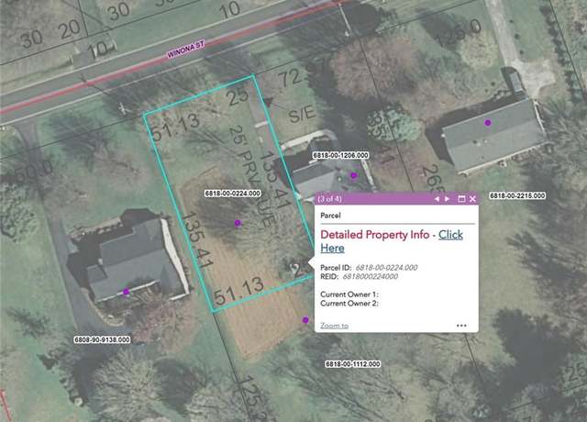The image size is (587, 422).
Task: Click the WINONA ST road label
Action: tap(185, 50)
